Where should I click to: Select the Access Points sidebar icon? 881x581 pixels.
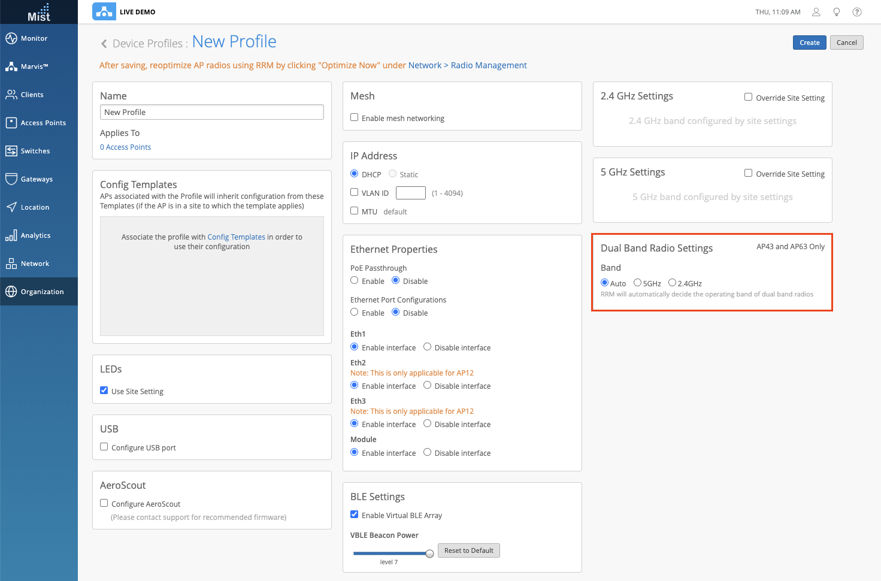pos(11,123)
